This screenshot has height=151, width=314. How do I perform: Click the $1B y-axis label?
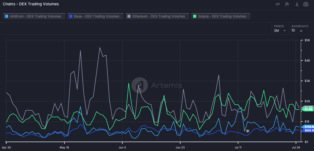(307, 122)
